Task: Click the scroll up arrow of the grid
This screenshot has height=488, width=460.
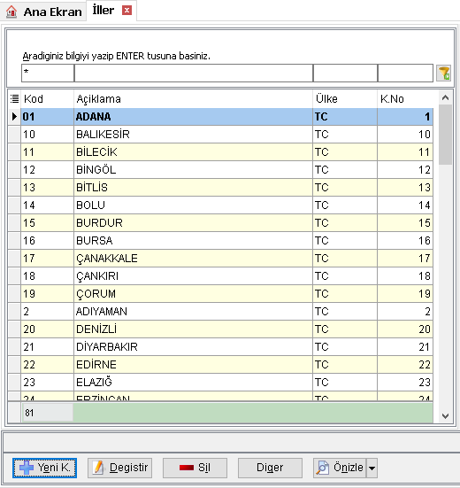Action: 445,97
